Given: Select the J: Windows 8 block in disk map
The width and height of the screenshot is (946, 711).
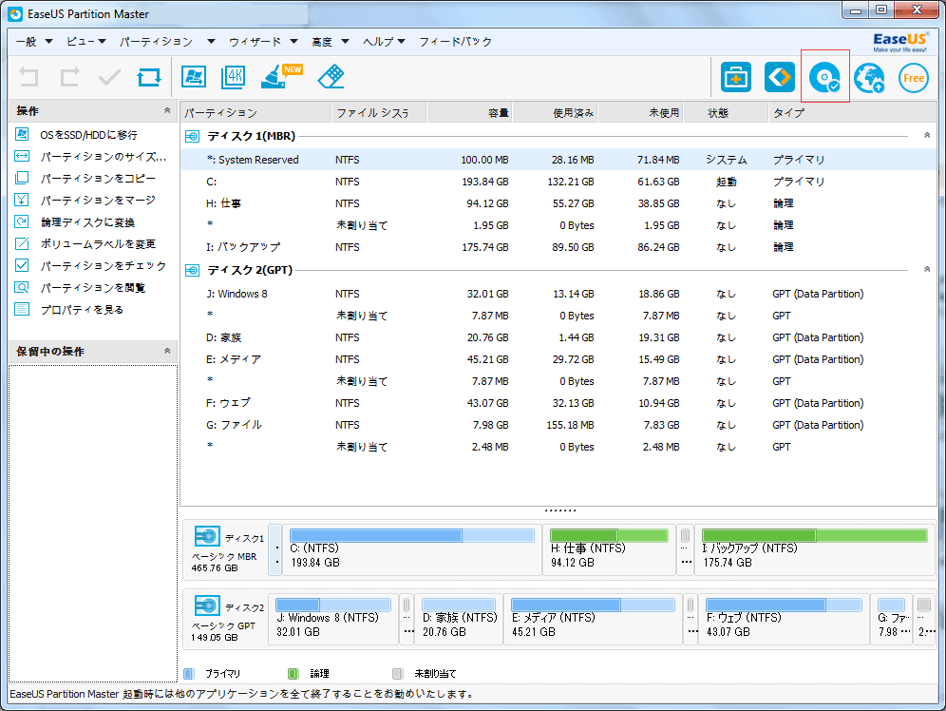Looking at the screenshot, I should tap(333, 619).
